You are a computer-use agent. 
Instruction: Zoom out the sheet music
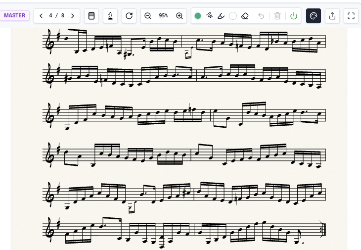pos(147,16)
